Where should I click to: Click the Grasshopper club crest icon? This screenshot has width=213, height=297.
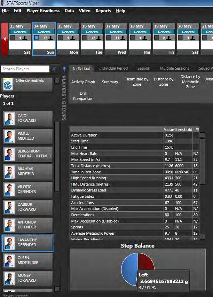(x=8, y=84)
